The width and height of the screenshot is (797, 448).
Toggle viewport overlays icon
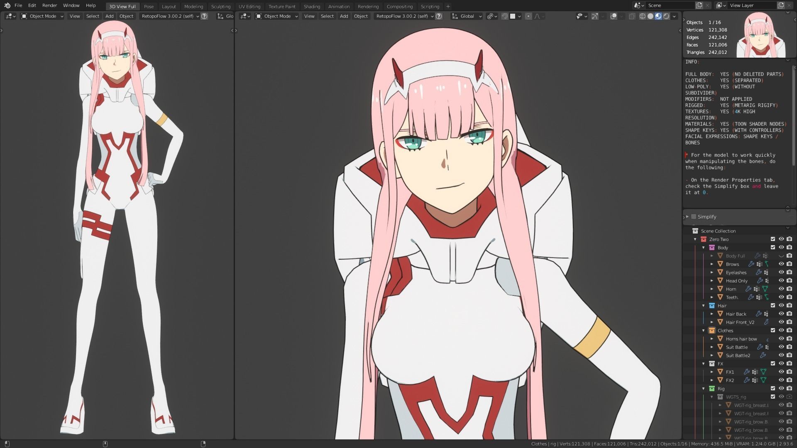[x=614, y=16]
